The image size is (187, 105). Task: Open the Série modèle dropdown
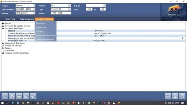pyautogui.click(x=34, y=9)
